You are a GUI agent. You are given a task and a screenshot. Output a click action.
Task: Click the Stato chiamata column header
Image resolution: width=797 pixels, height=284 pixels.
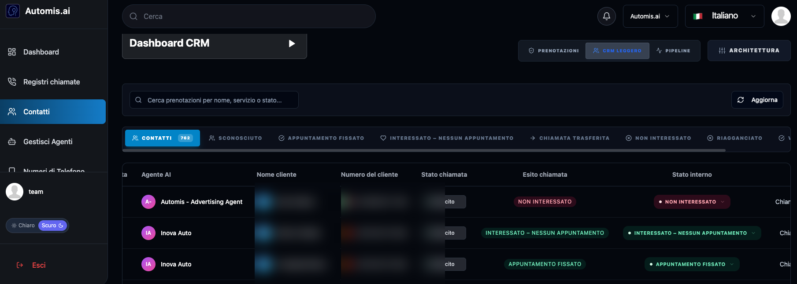pyautogui.click(x=444, y=175)
